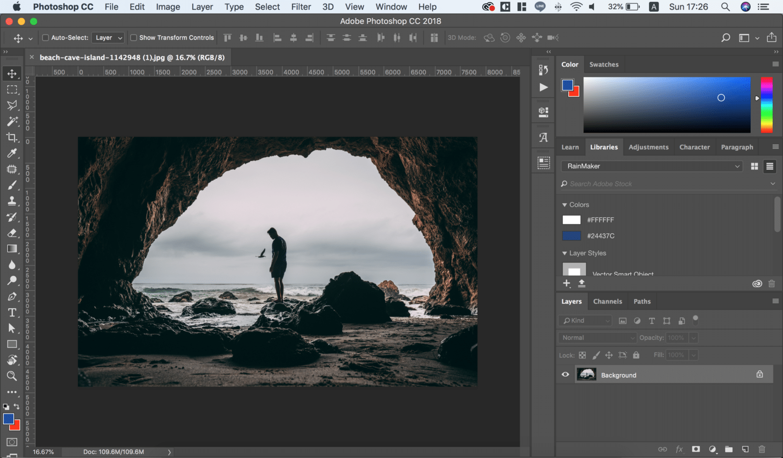Switch to the Channels tab
This screenshot has height=458, width=783.
(607, 301)
